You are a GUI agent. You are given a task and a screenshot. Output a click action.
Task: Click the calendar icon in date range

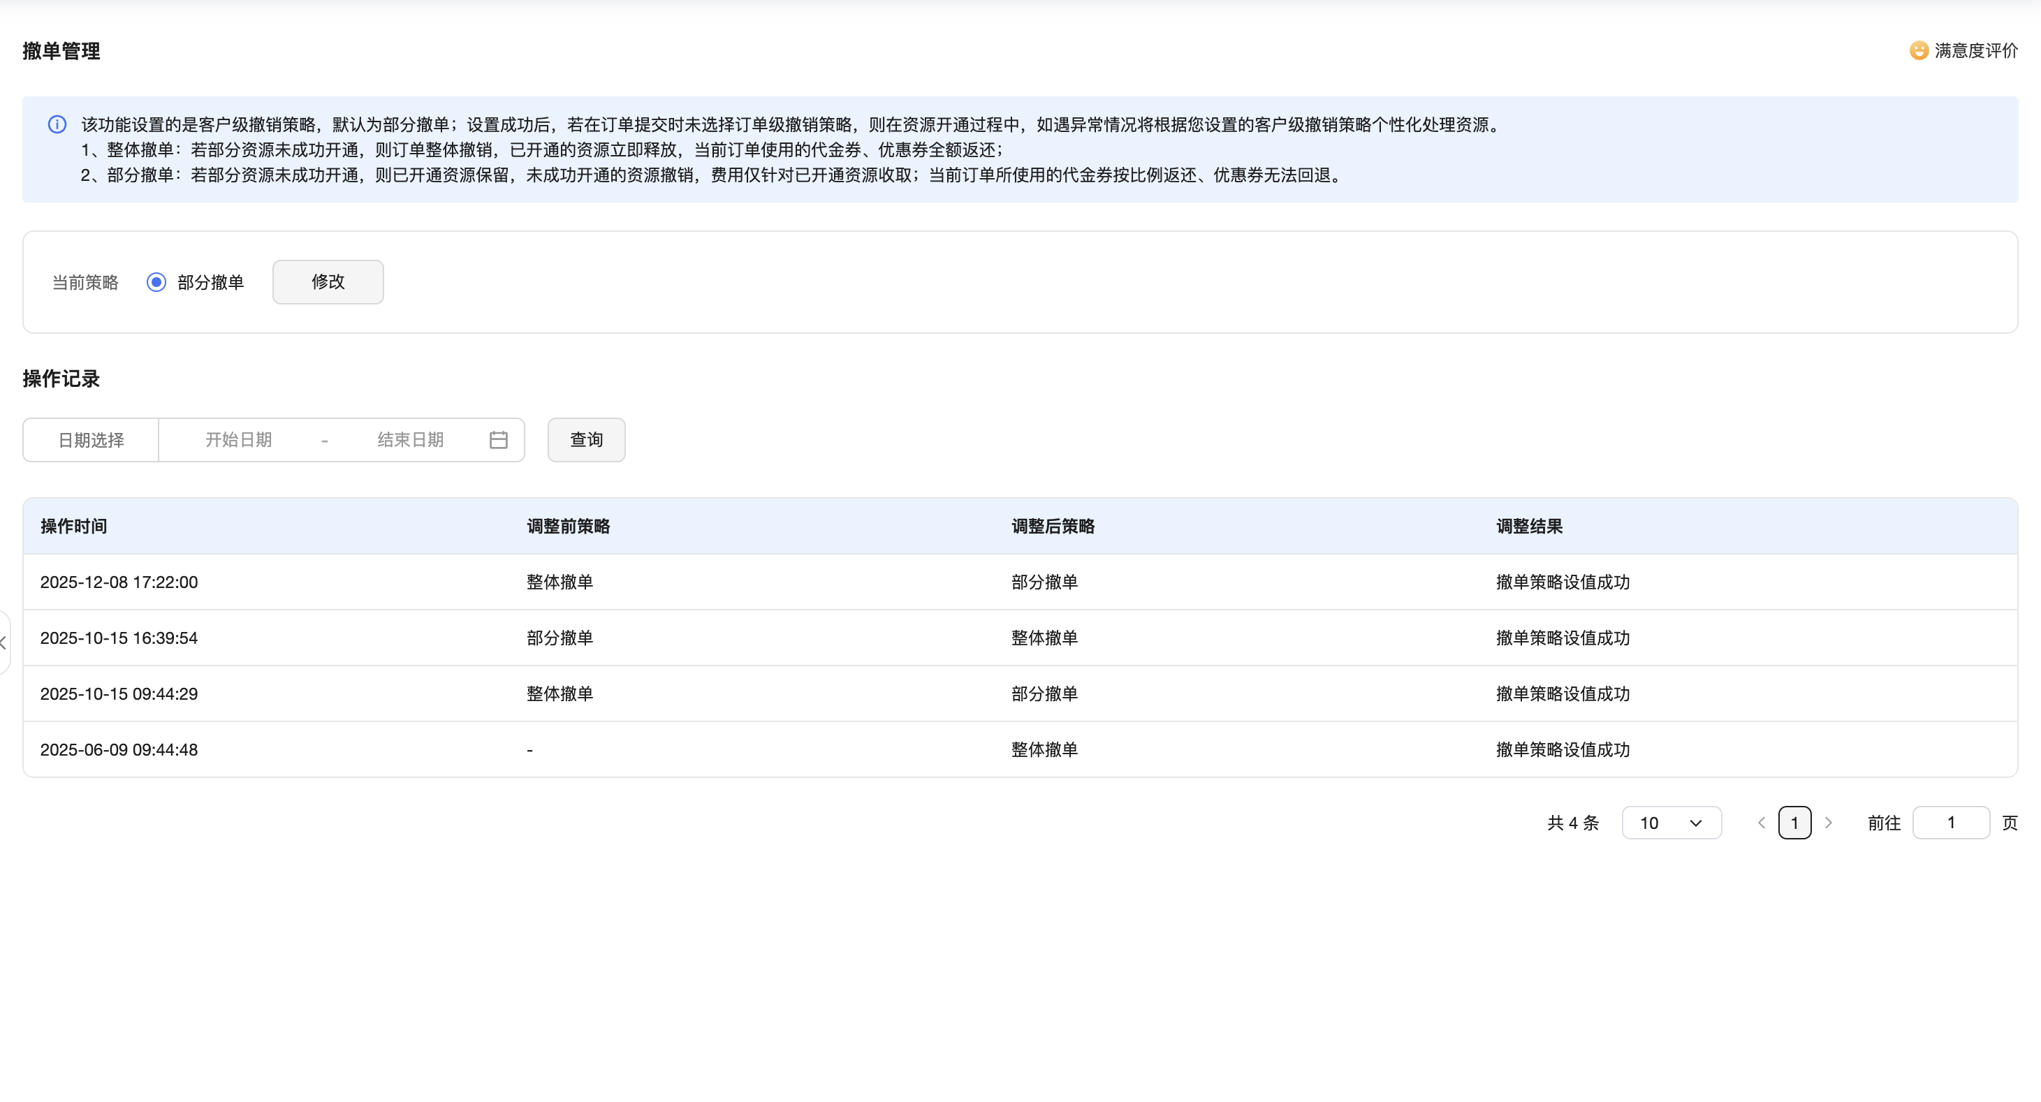pyautogui.click(x=498, y=440)
